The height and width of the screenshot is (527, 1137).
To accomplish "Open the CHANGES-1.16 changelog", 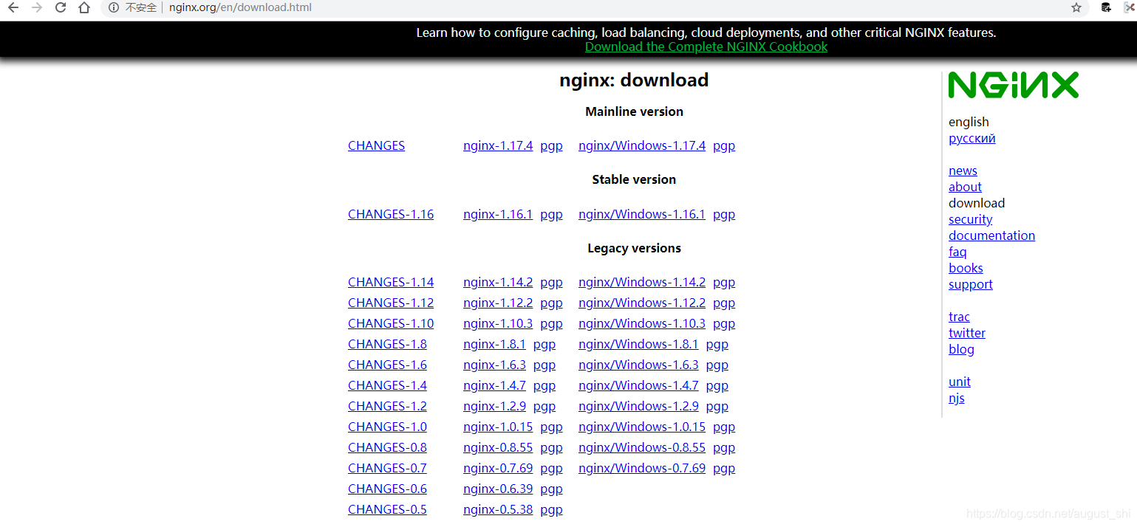I will tap(391, 214).
